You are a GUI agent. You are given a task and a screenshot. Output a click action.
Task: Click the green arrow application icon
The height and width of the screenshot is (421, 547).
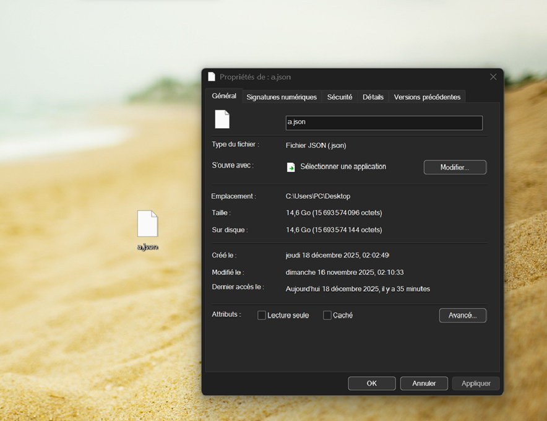(291, 167)
